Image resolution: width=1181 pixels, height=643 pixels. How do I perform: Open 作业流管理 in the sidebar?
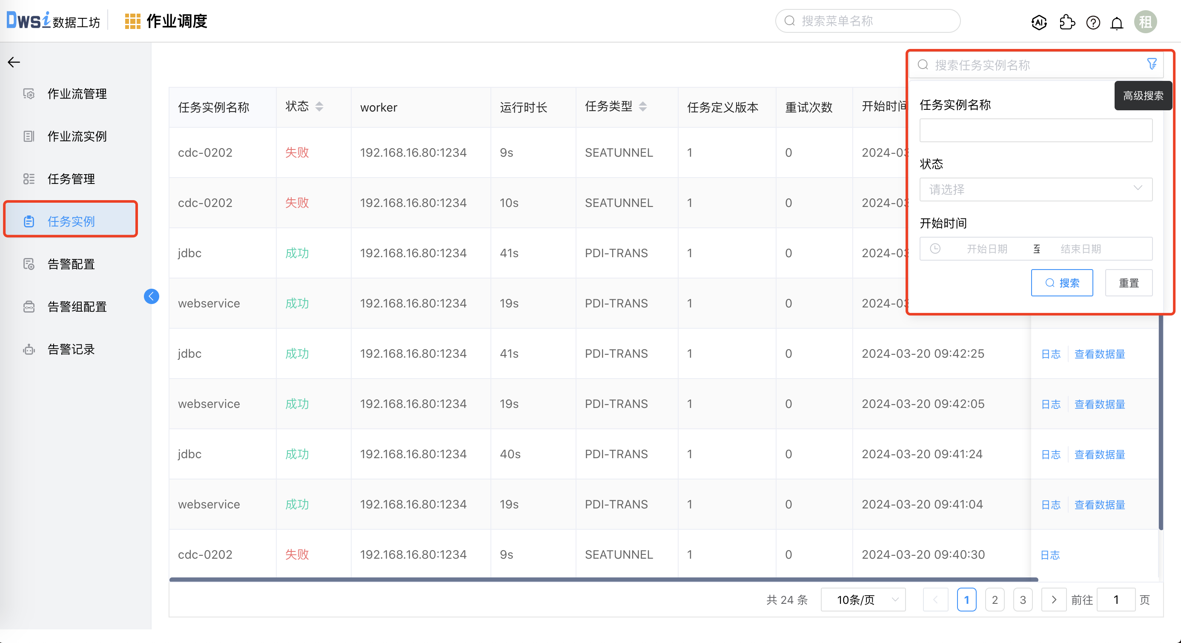pyautogui.click(x=77, y=94)
